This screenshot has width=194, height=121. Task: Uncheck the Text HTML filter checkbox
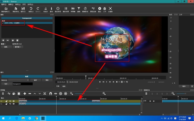pos(3,23)
